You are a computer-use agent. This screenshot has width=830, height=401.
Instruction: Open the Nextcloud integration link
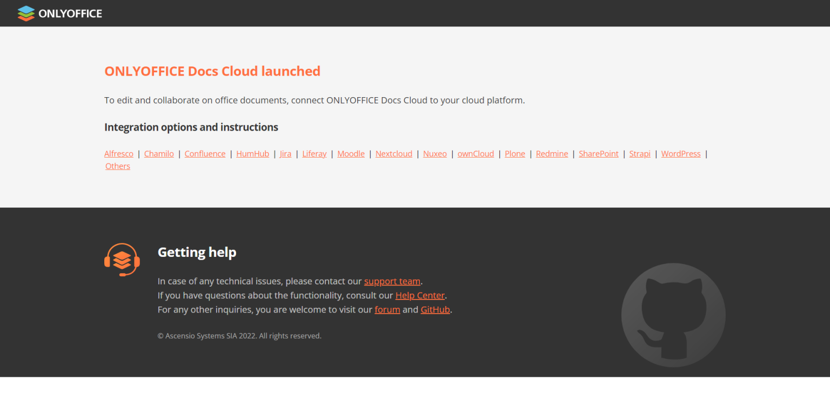[x=393, y=154]
